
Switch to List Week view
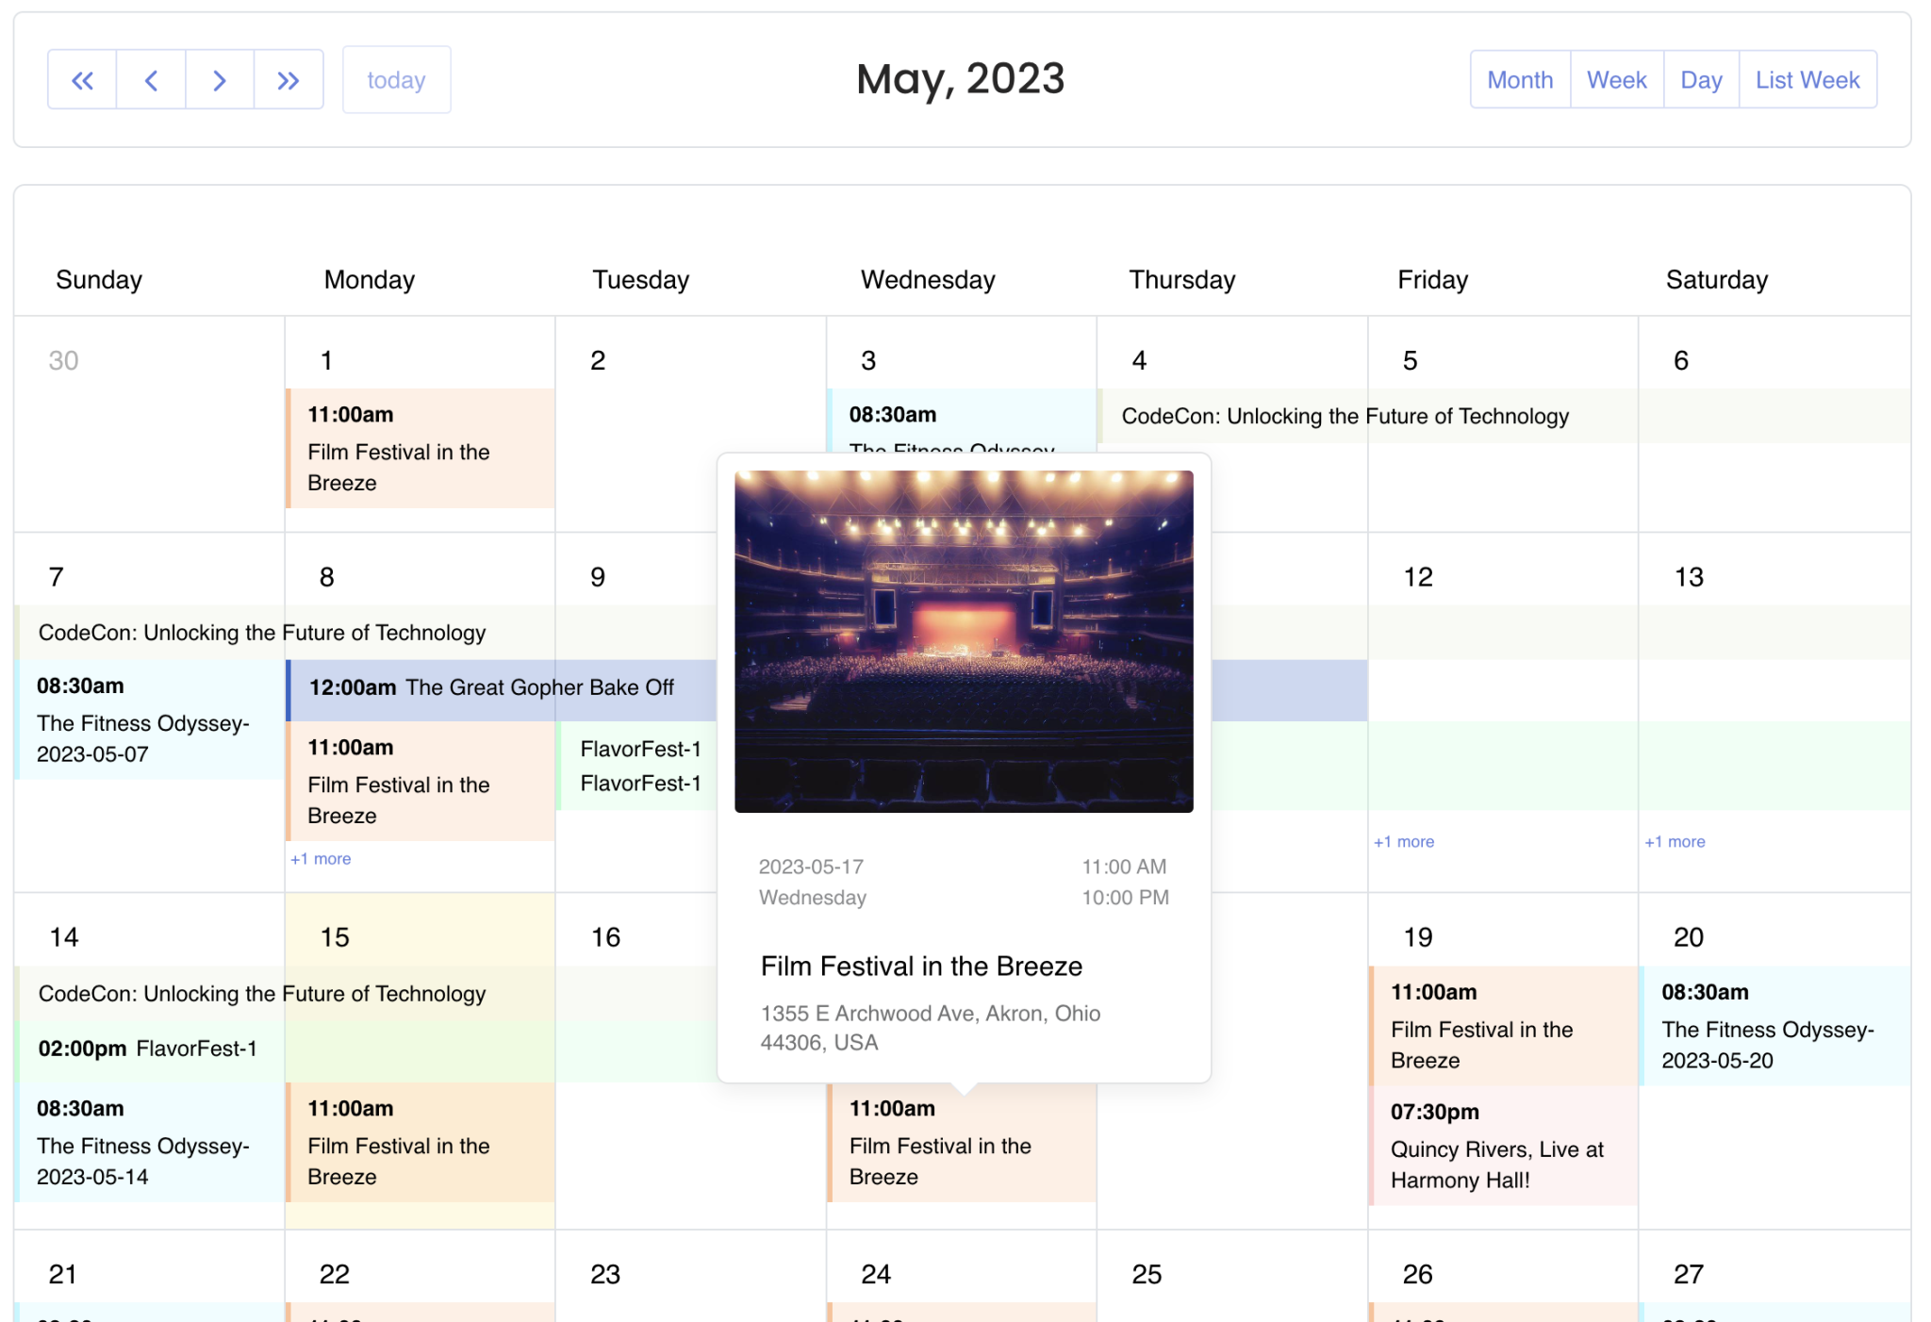coord(1807,79)
